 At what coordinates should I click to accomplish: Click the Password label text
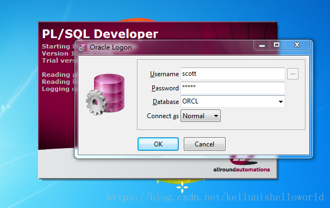pyautogui.click(x=165, y=88)
